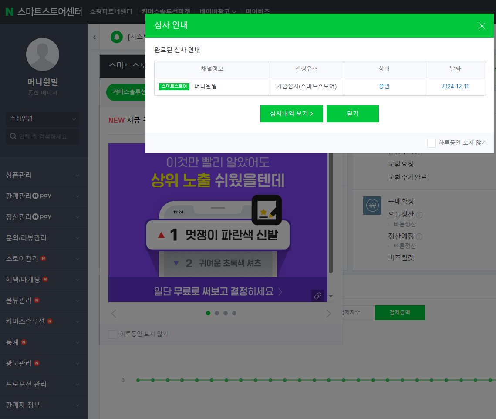Screen dimensions: 496x419
Task: Click the 2024.12.11 date link
Action: tap(455, 86)
